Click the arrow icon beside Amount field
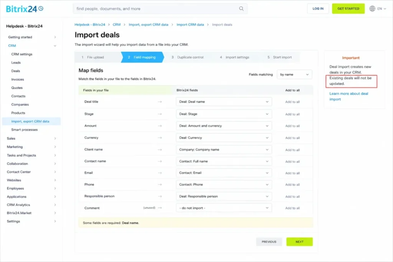 (x=160, y=126)
